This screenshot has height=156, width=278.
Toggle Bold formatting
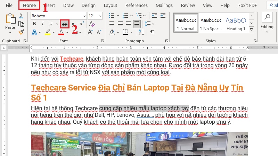pos(34,24)
